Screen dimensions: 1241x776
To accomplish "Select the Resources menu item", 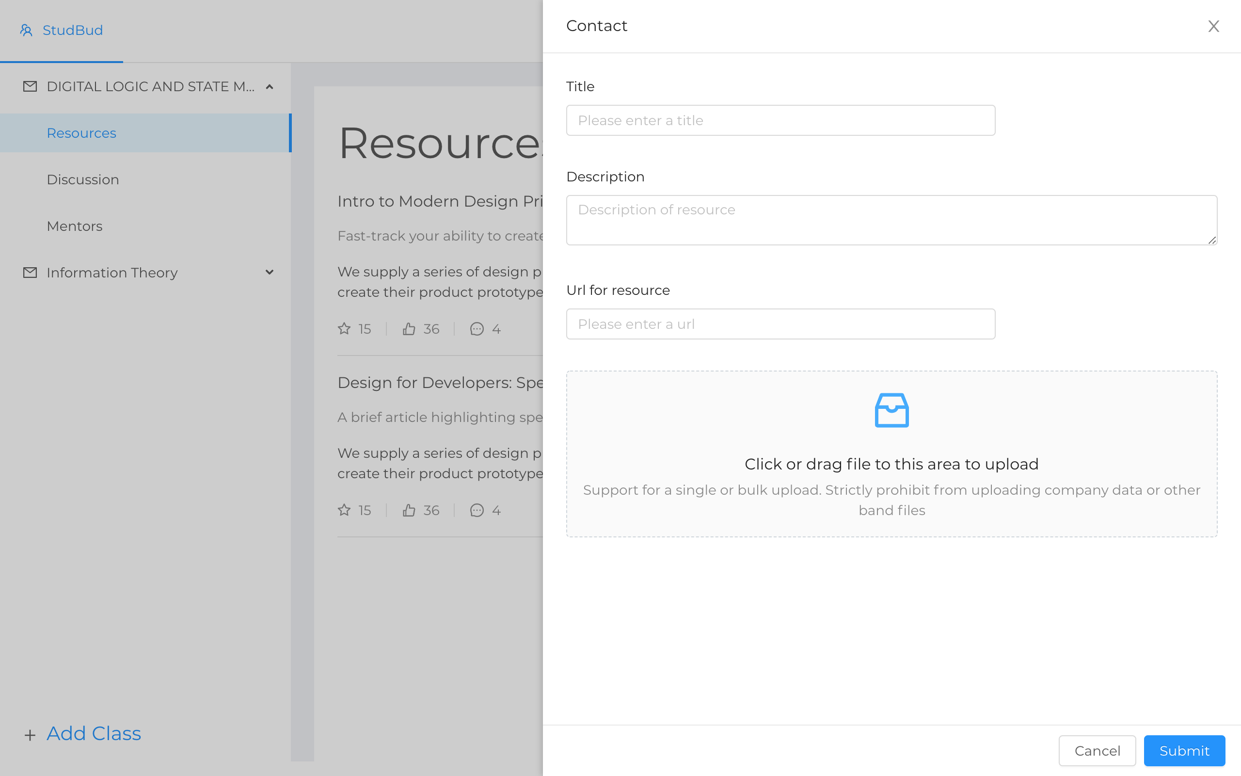I will [x=81, y=133].
